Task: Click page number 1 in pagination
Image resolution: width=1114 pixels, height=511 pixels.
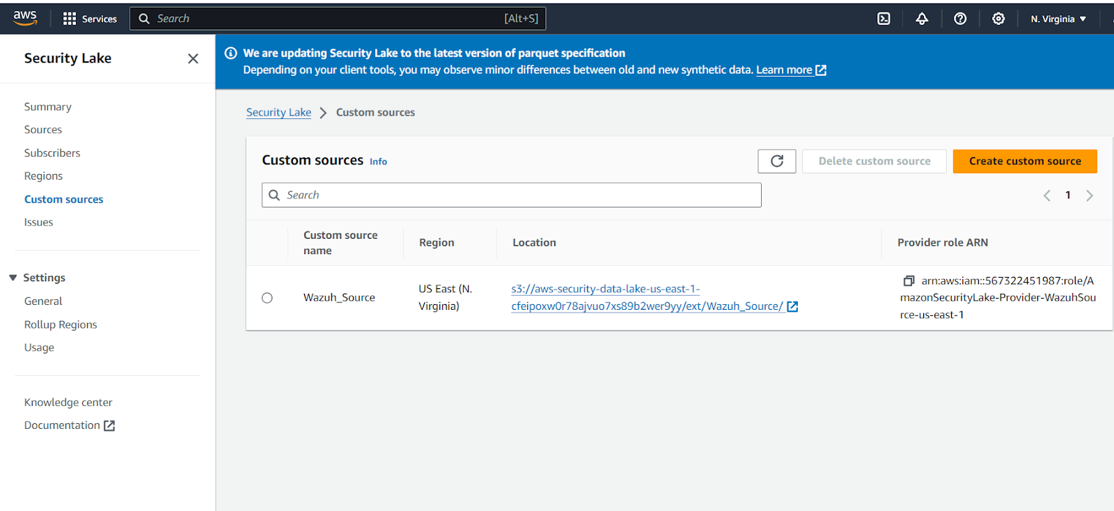Action: click(1068, 196)
